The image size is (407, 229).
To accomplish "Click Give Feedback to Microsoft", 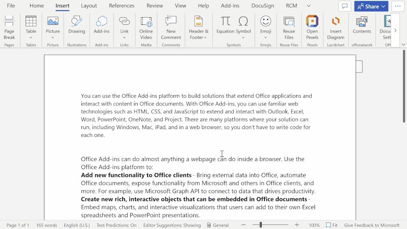I will pyautogui.click(x=372, y=225).
